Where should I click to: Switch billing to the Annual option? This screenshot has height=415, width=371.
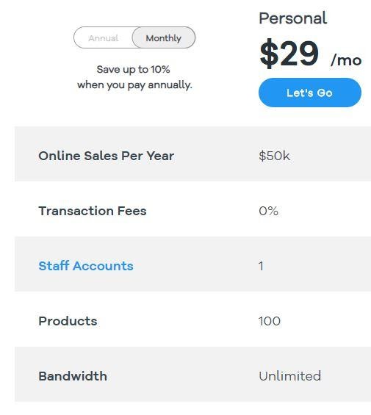[104, 38]
